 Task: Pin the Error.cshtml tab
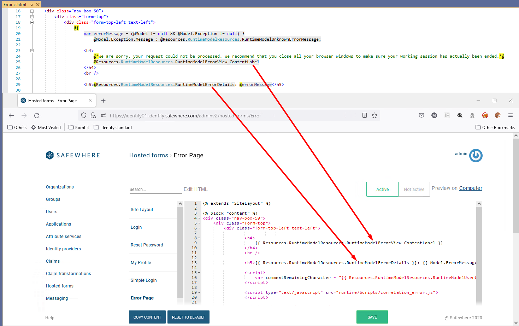tap(31, 5)
